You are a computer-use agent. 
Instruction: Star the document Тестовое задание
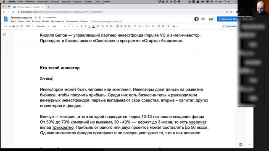coord(36,18)
